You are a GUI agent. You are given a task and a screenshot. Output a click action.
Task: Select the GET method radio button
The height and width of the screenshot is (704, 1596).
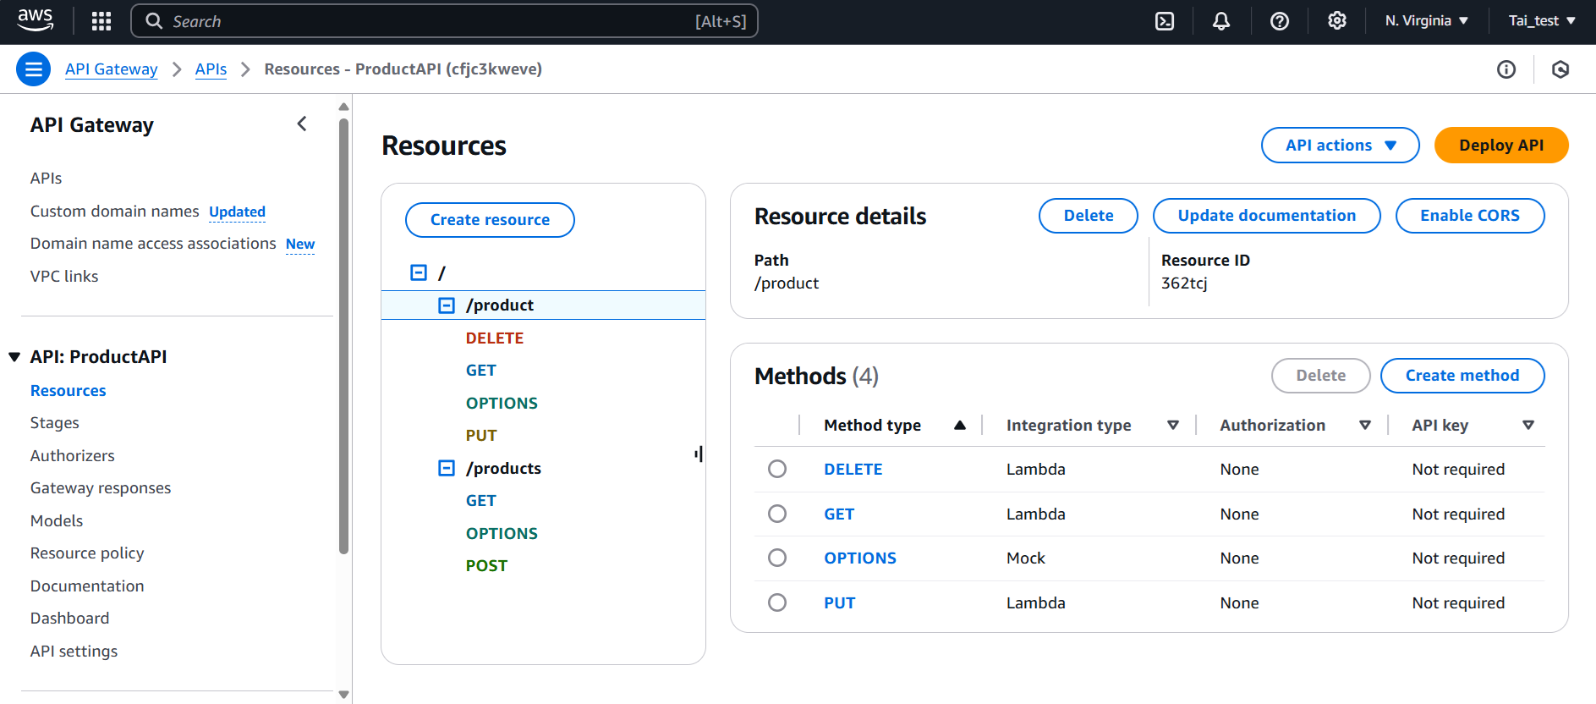777,514
